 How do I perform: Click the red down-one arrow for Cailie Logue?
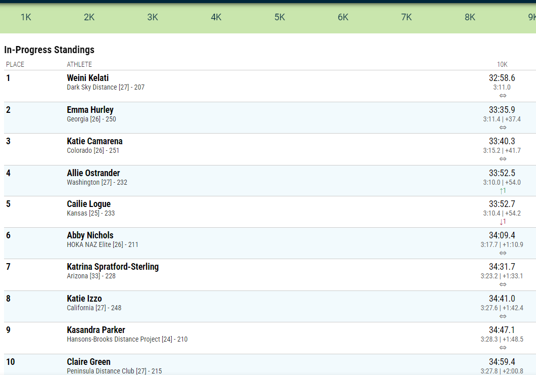(x=503, y=222)
